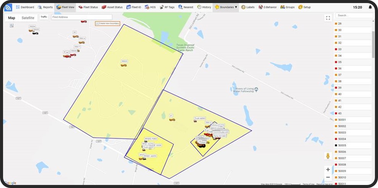Select vehicle 50008 in list
The width and height of the screenshot is (378, 188).
click(353, 165)
